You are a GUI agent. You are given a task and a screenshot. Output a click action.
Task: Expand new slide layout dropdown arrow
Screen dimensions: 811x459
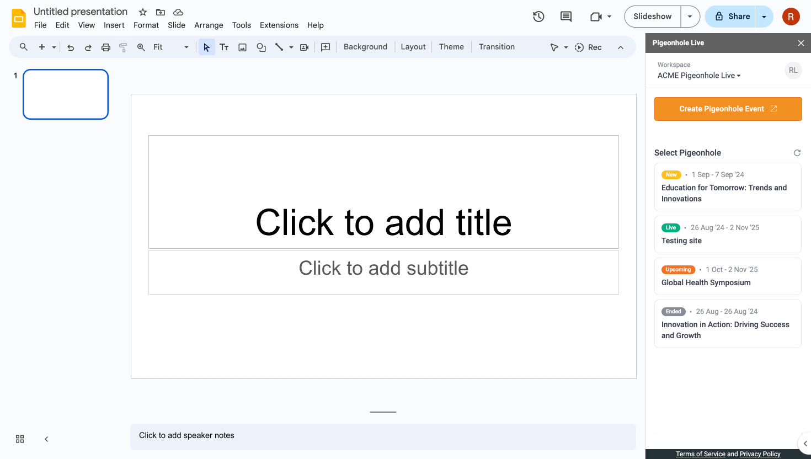[x=54, y=47]
